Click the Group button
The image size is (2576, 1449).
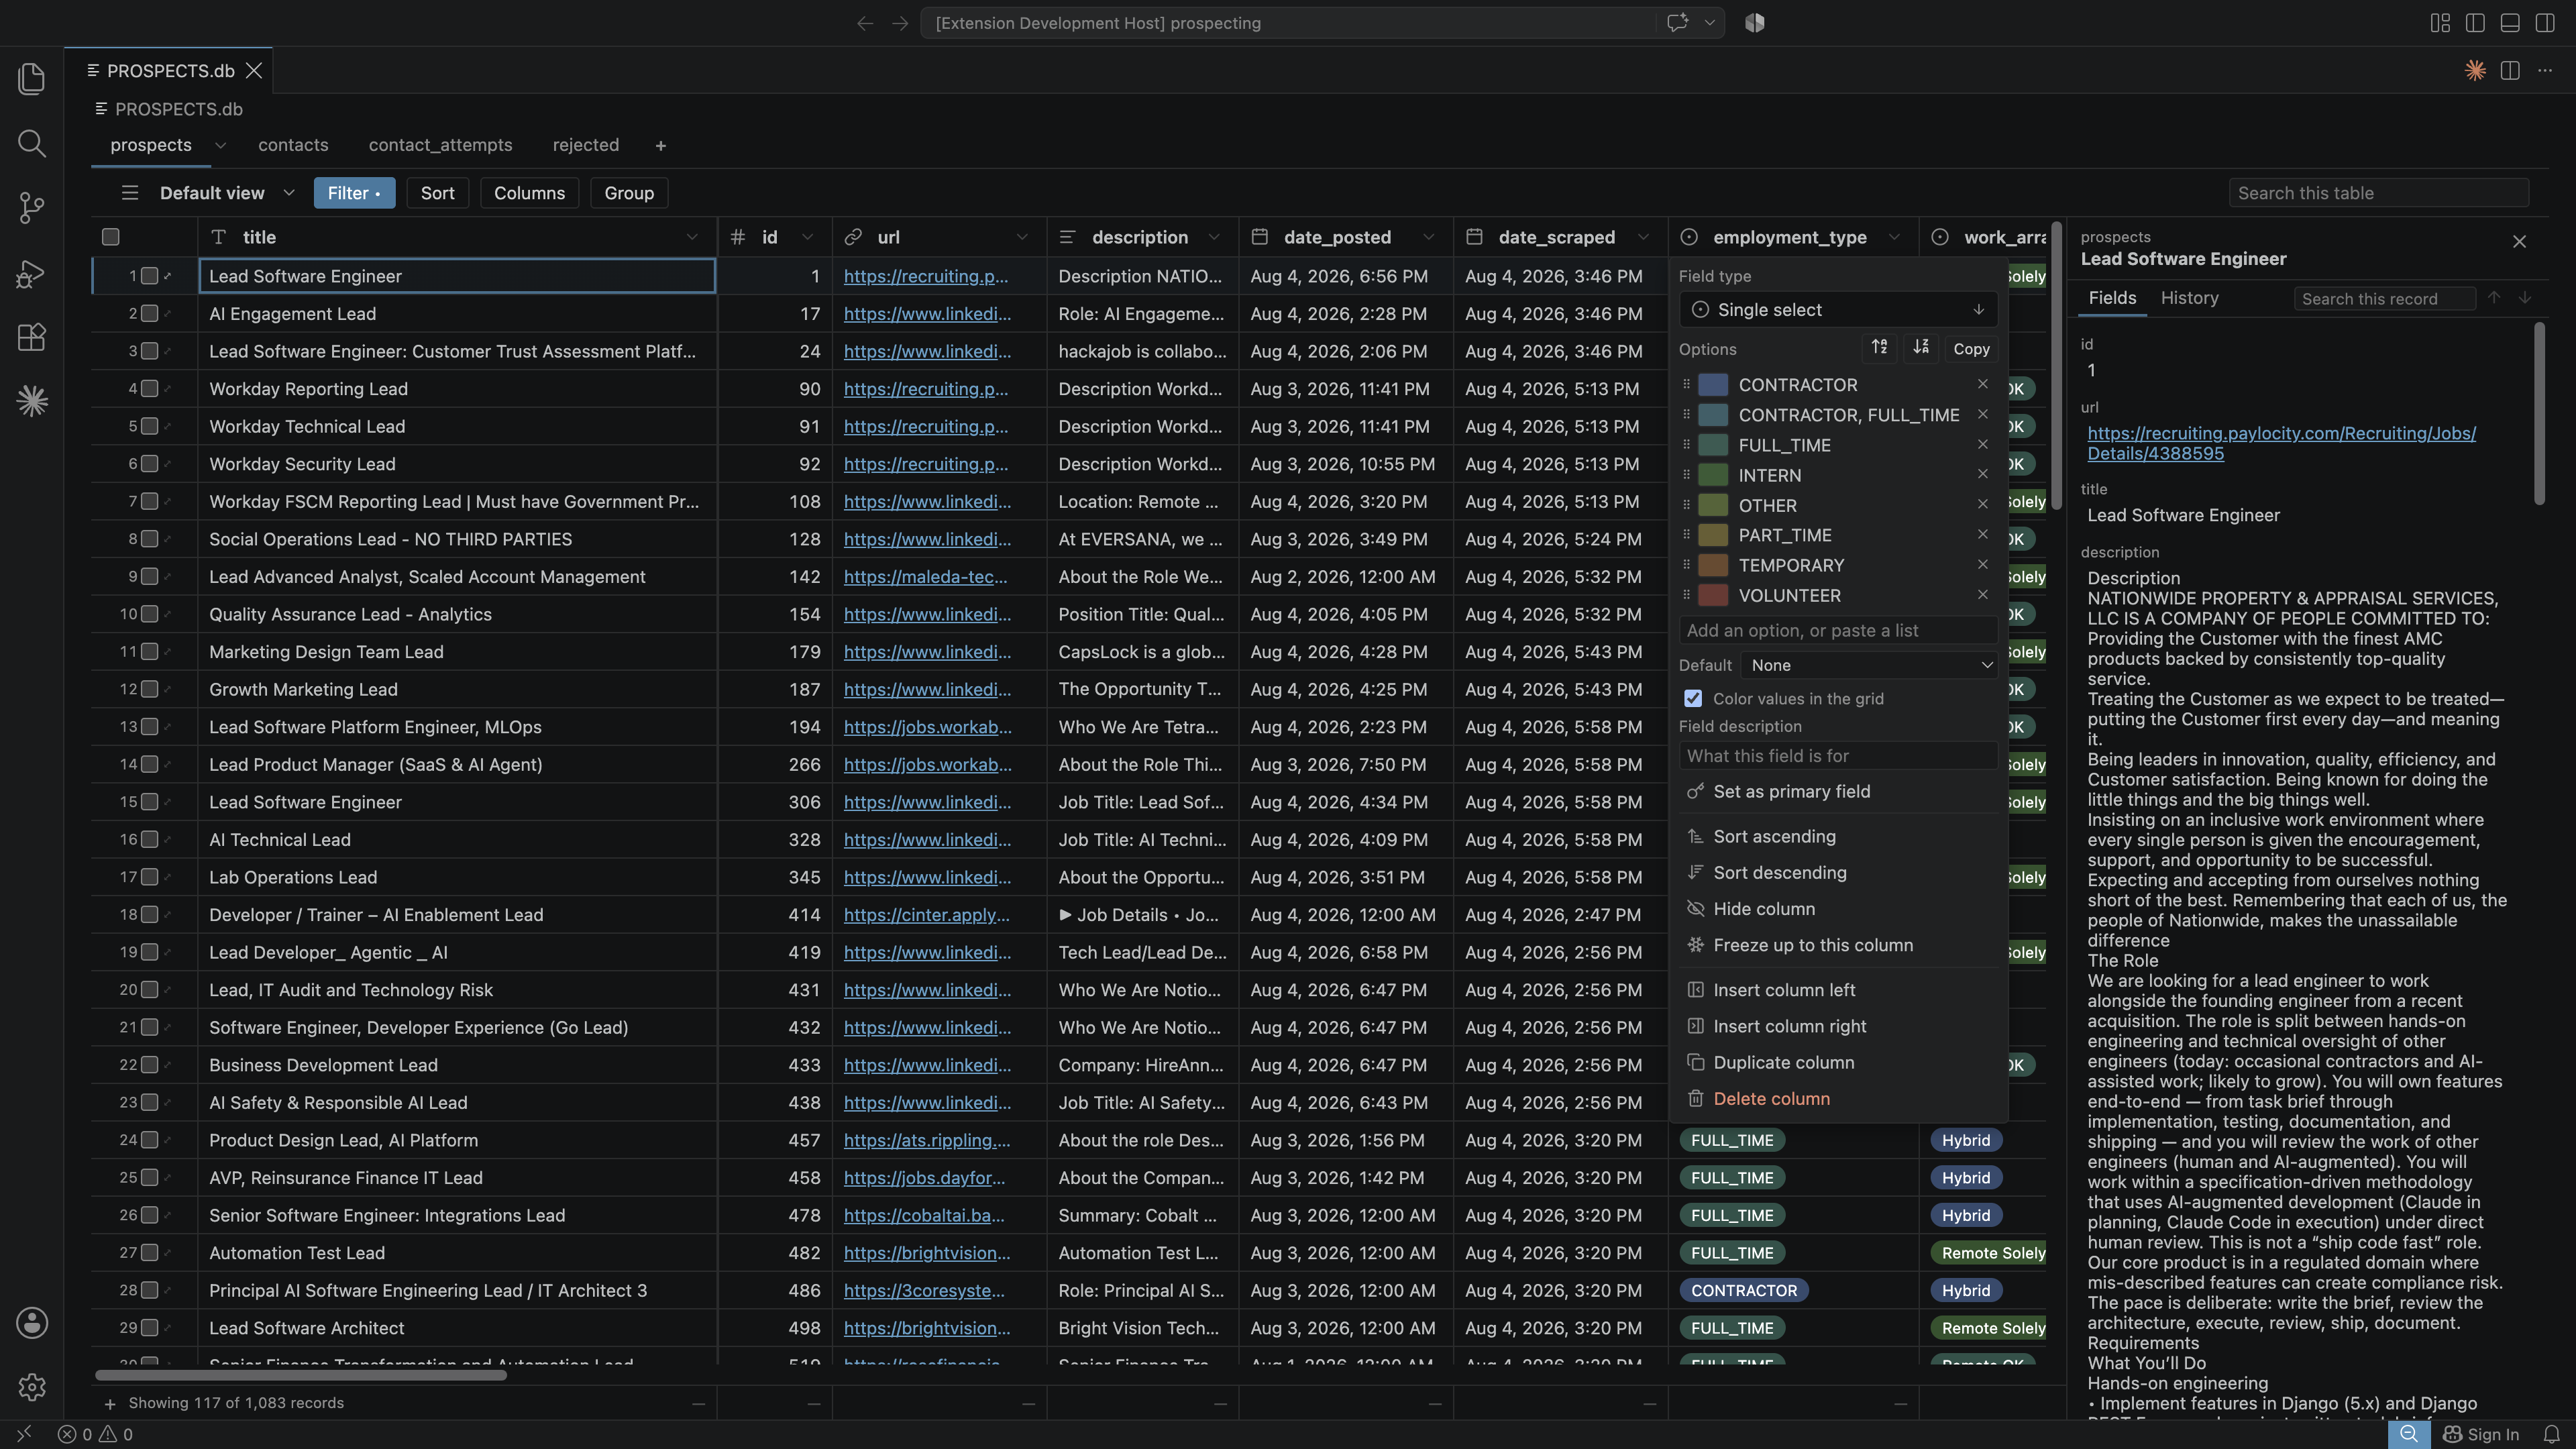click(629, 193)
